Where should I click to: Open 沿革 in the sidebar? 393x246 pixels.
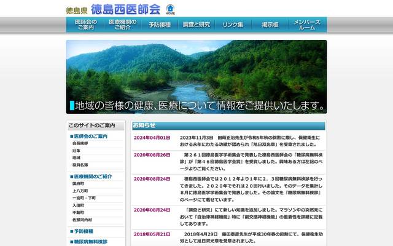(x=76, y=151)
